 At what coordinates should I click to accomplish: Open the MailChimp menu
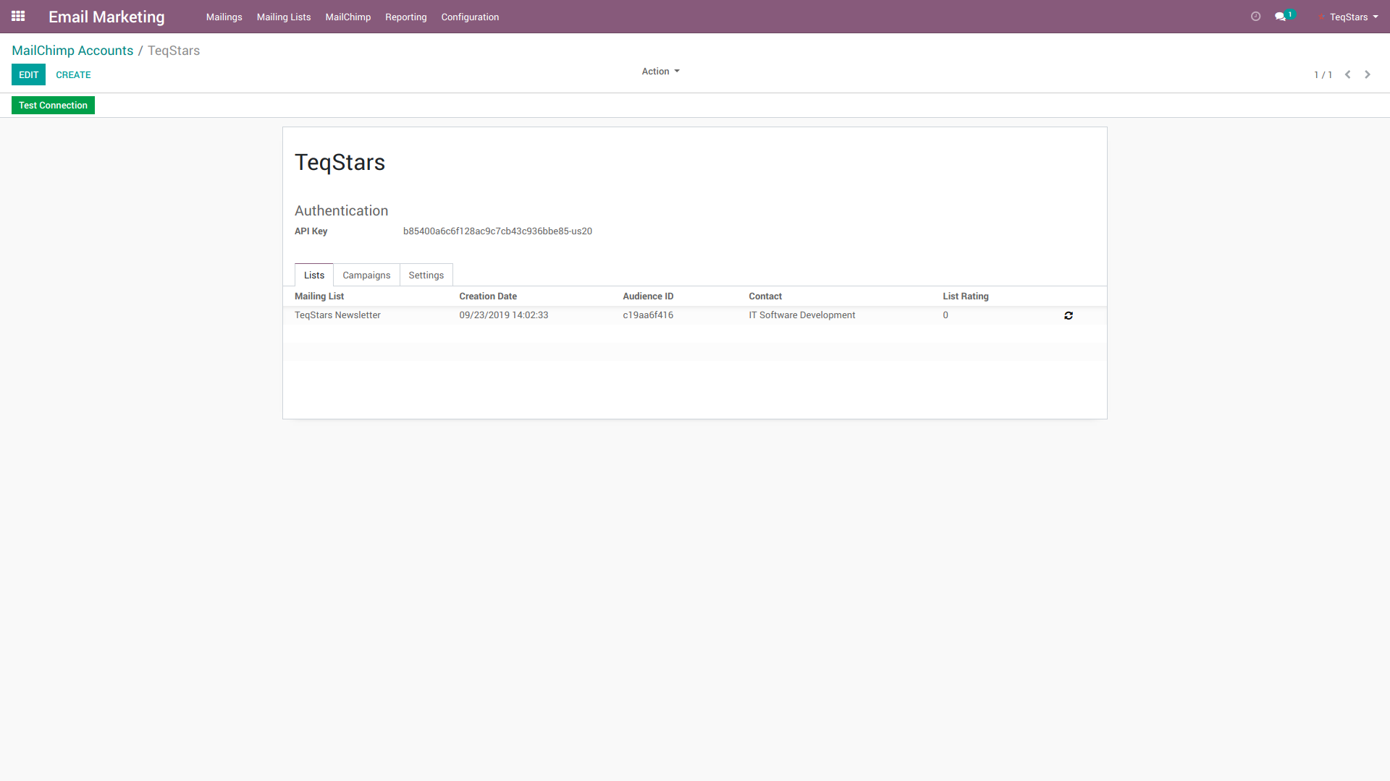[347, 17]
